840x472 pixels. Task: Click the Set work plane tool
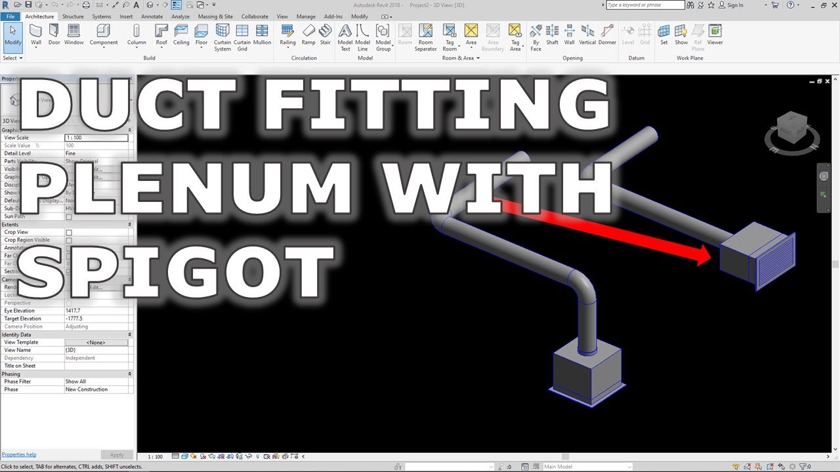pos(664,35)
